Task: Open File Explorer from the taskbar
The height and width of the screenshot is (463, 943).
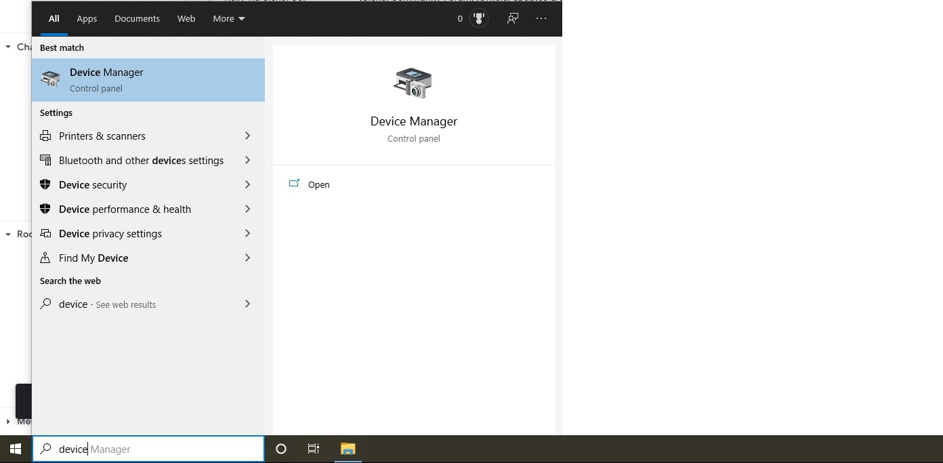Action: 348,449
